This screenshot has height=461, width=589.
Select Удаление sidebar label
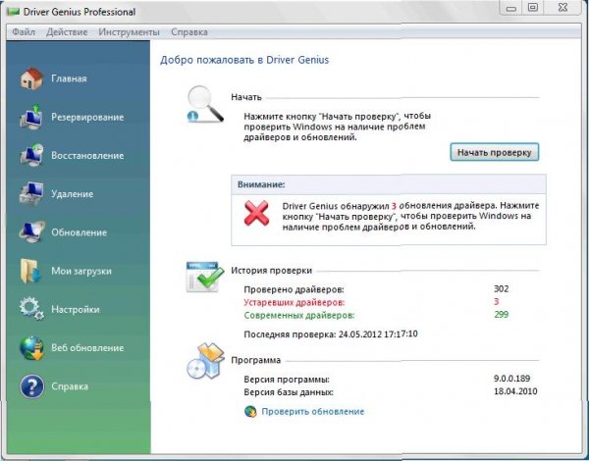72,194
